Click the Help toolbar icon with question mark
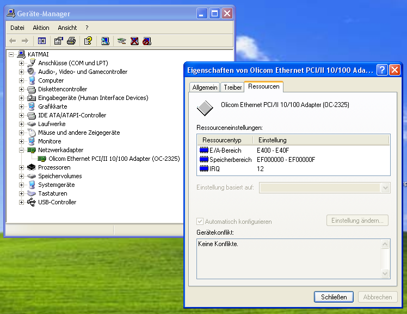The width and height of the screenshot is (407, 314). [x=88, y=41]
